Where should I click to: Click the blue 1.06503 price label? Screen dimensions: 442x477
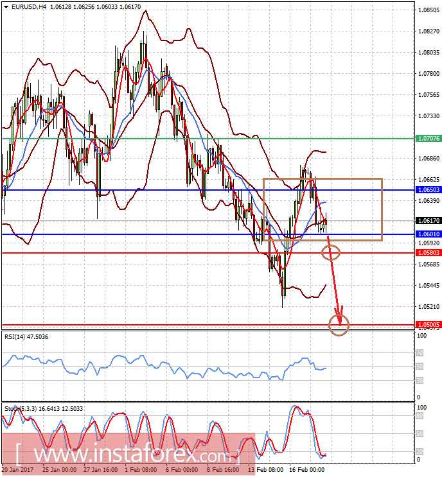point(428,190)
